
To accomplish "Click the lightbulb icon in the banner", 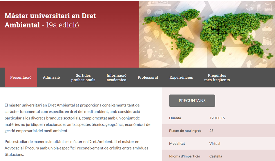I will point(149,53).
